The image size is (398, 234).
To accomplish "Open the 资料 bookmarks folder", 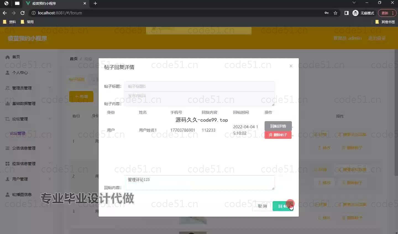I will pyautogui.click(x=9, y=22).
